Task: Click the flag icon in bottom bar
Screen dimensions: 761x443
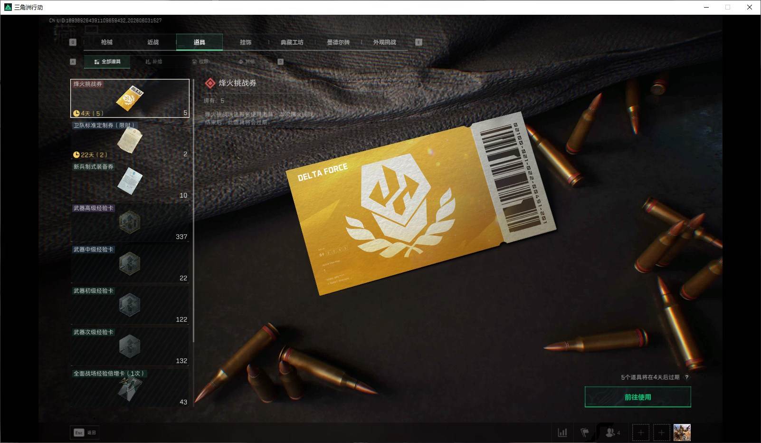Action: pos(585,433)
